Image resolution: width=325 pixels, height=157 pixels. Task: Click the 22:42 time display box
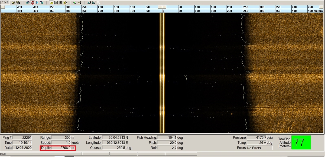tap(5, 2)
